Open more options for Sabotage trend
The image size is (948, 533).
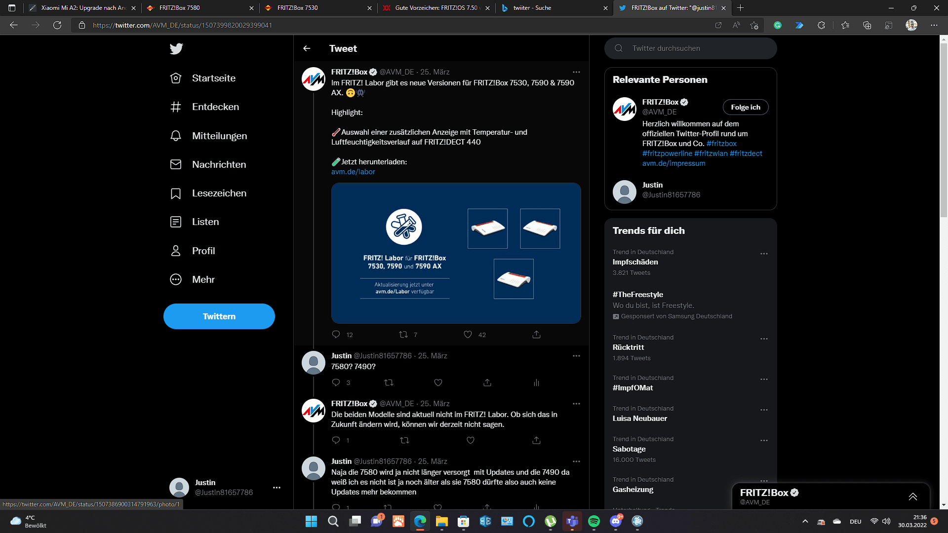[x=764, y=441]
